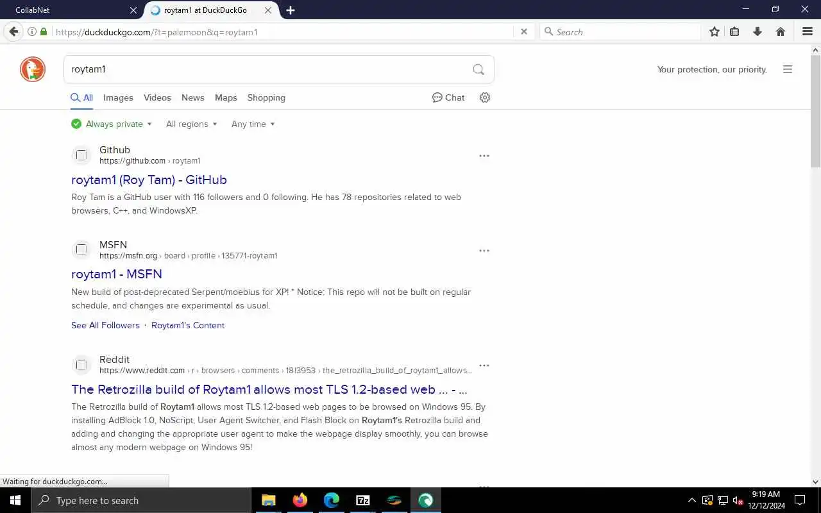
Task: Open more options for Reddit result
Action: click(484, 366)
